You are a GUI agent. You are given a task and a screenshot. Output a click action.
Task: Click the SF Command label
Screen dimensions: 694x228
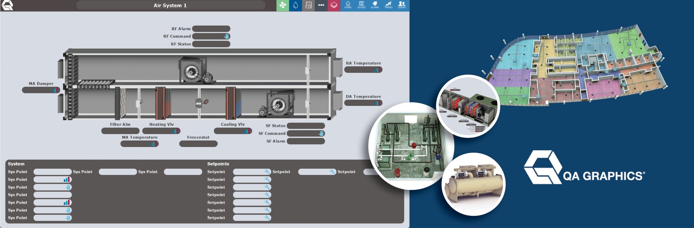[272, 133]
